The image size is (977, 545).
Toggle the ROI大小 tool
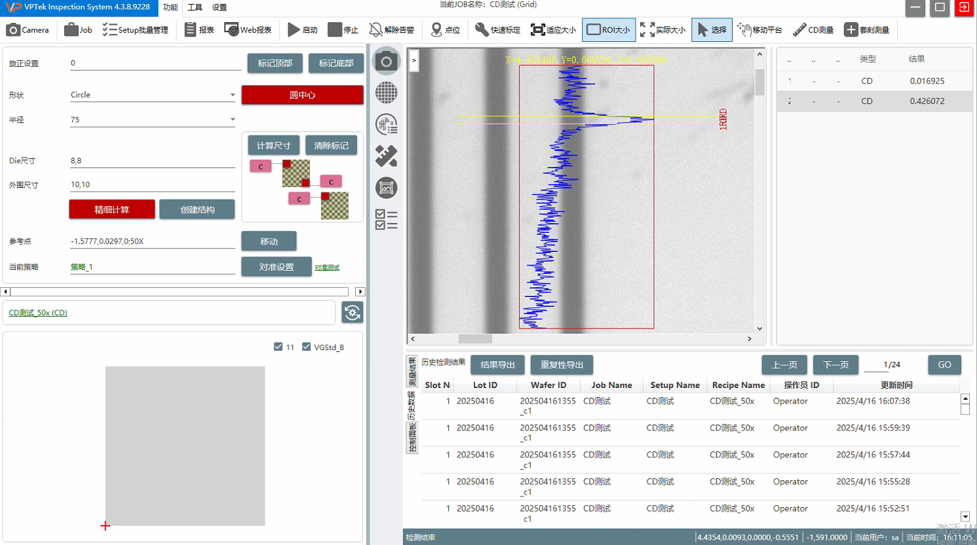pyautogui.click(x=609, y=30)
